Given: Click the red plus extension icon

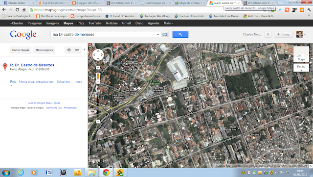Looking at the screenshot, I should [287, 10].
